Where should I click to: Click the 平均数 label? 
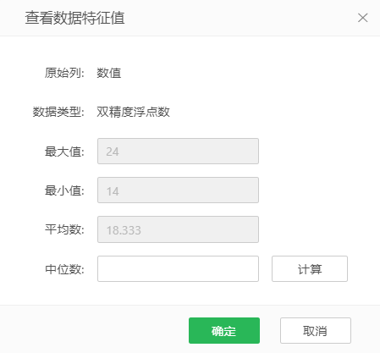click(x=64, y=229)
